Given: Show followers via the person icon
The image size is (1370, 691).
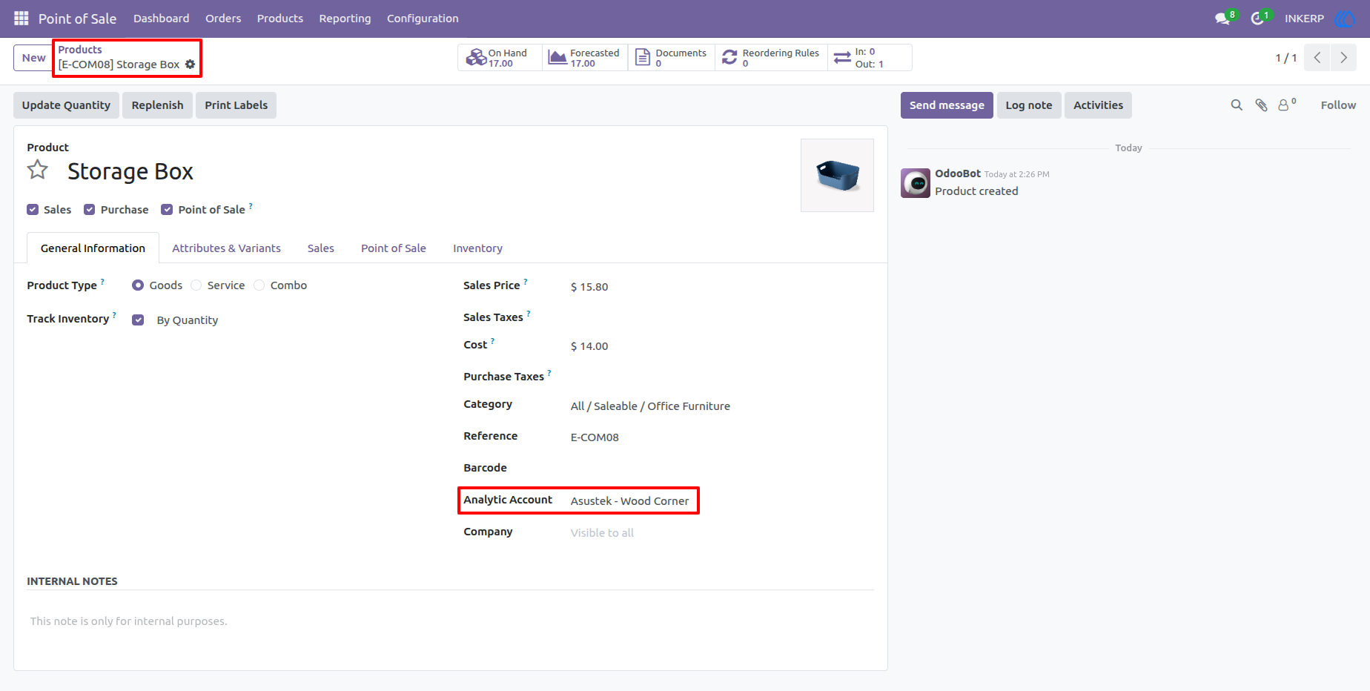Looking at the screenshot, I should tap(1284, 105).
